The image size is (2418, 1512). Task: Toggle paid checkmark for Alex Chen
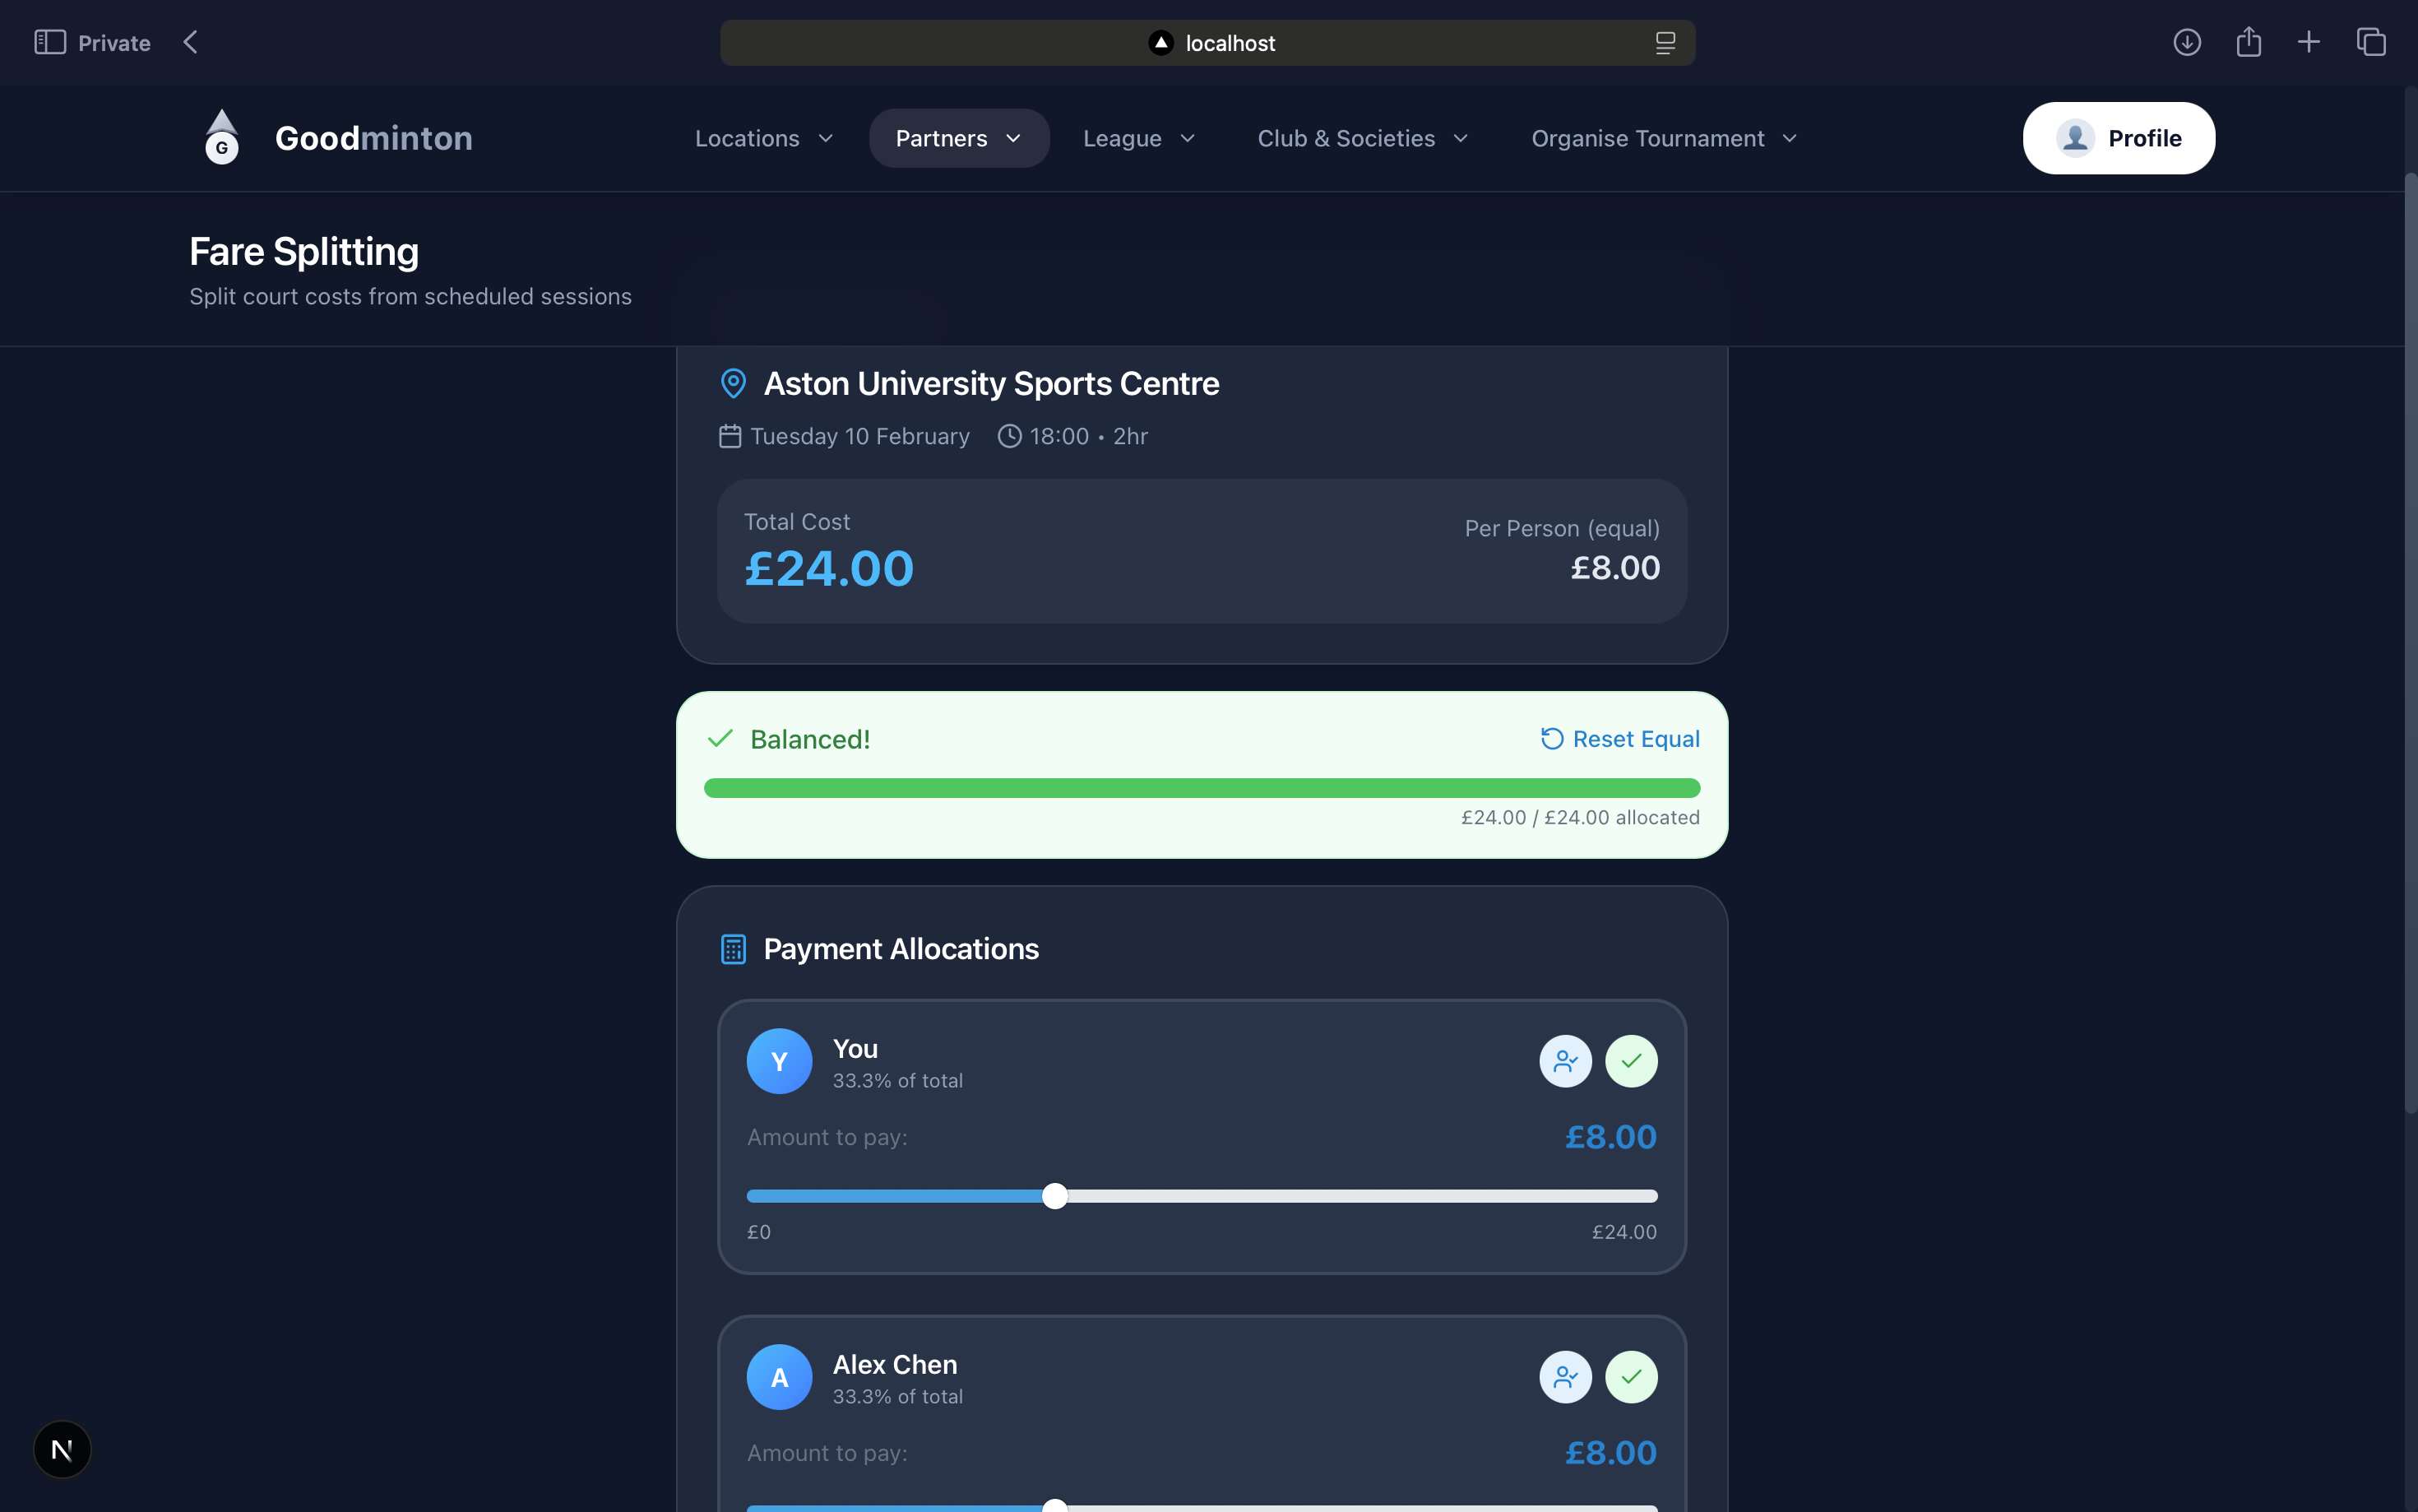pos(1630,1377)
